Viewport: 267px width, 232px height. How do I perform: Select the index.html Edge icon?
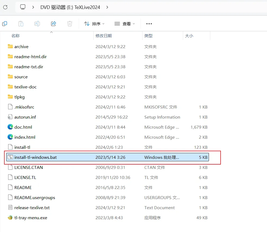coord(10,137)
